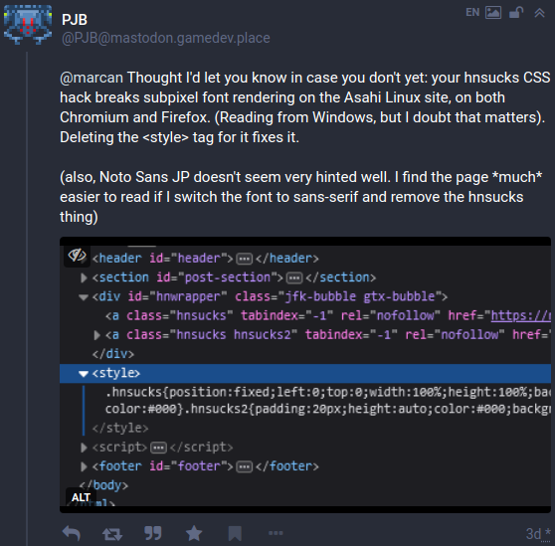Click the image attachment indicator icon
This screenshot has width=555, height=546.
(493, 12)
